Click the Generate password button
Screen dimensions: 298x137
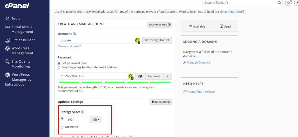[x=154, y=76]
